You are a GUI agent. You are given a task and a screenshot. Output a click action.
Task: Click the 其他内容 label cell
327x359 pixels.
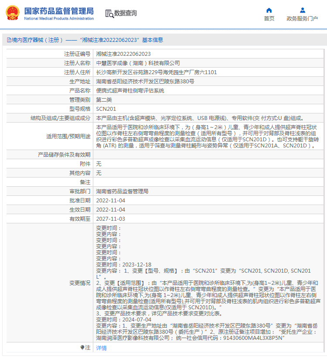49,173
